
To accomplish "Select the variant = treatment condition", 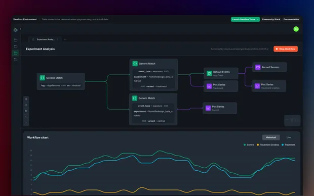I will point(156,86).
